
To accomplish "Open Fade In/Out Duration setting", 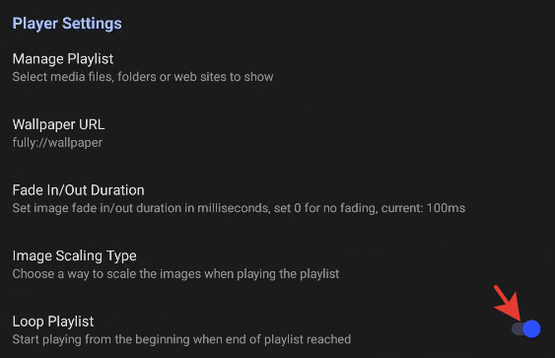I will [x=278, y=198].
